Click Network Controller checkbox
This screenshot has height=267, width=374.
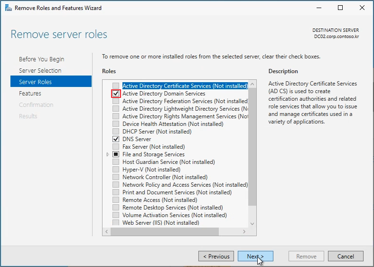116,177
